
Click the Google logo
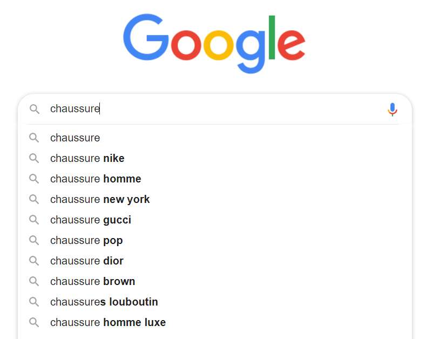click(x=214, y=43)
